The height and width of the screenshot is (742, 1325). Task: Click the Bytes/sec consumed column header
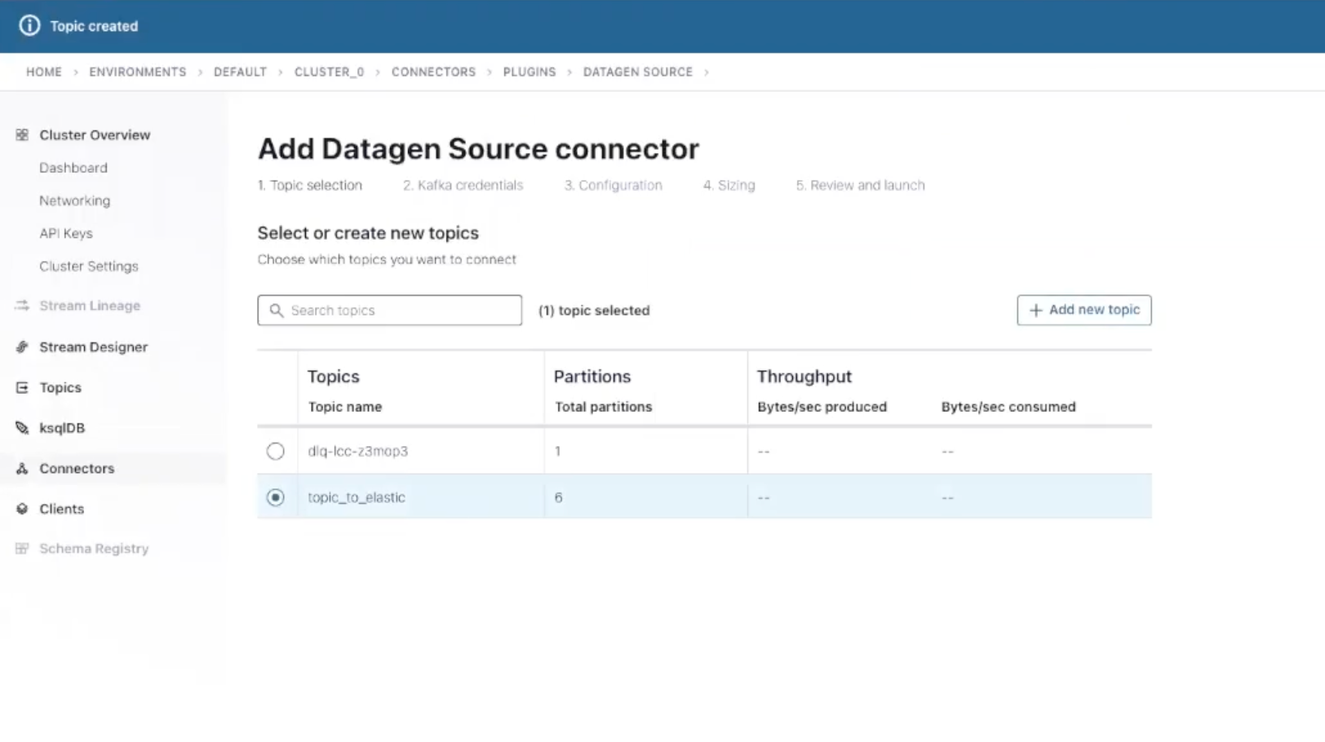[x=1008, y=407]
